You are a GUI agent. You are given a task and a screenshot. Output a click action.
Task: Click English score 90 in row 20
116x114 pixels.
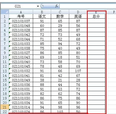pyautogui.click(x=78, y=102)
